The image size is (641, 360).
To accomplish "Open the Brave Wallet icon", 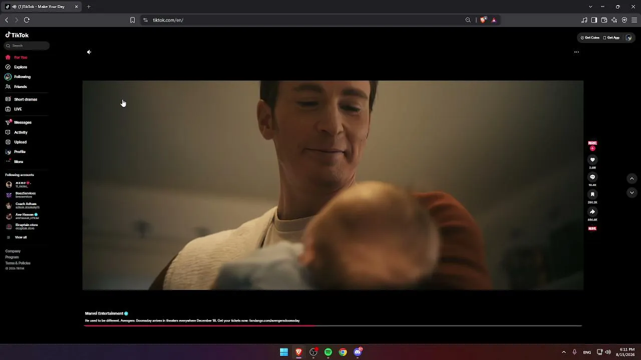I will pyautogui.click(x=604, y=20).
